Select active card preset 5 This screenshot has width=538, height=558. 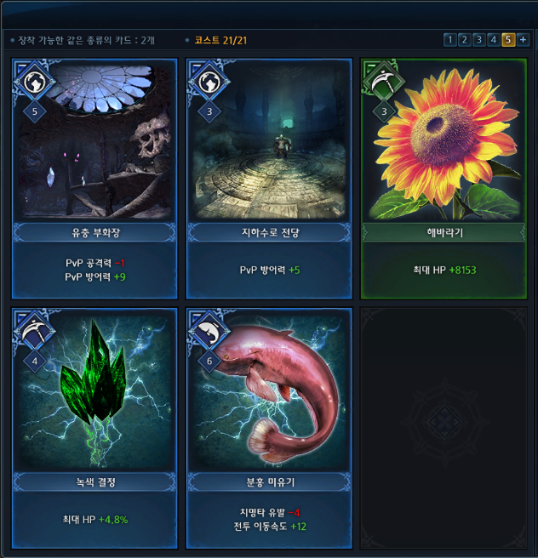pyautogui.click(x=508, y=39)
